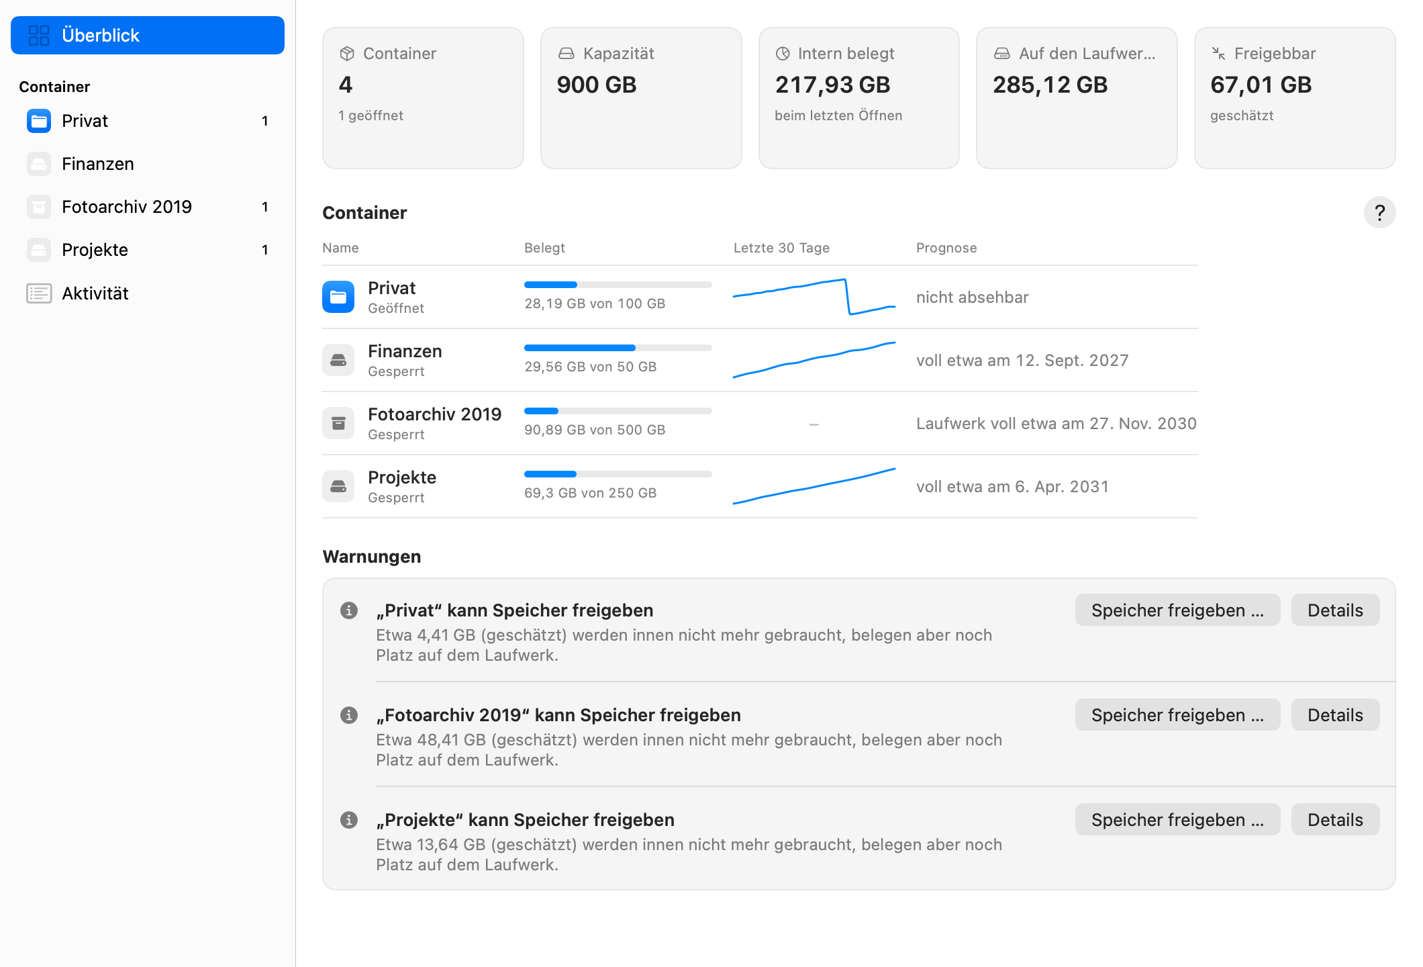This screenshot has width=1423, height=967.
Task: Click the Finanzen usage bar
Action: coord(618,348)
